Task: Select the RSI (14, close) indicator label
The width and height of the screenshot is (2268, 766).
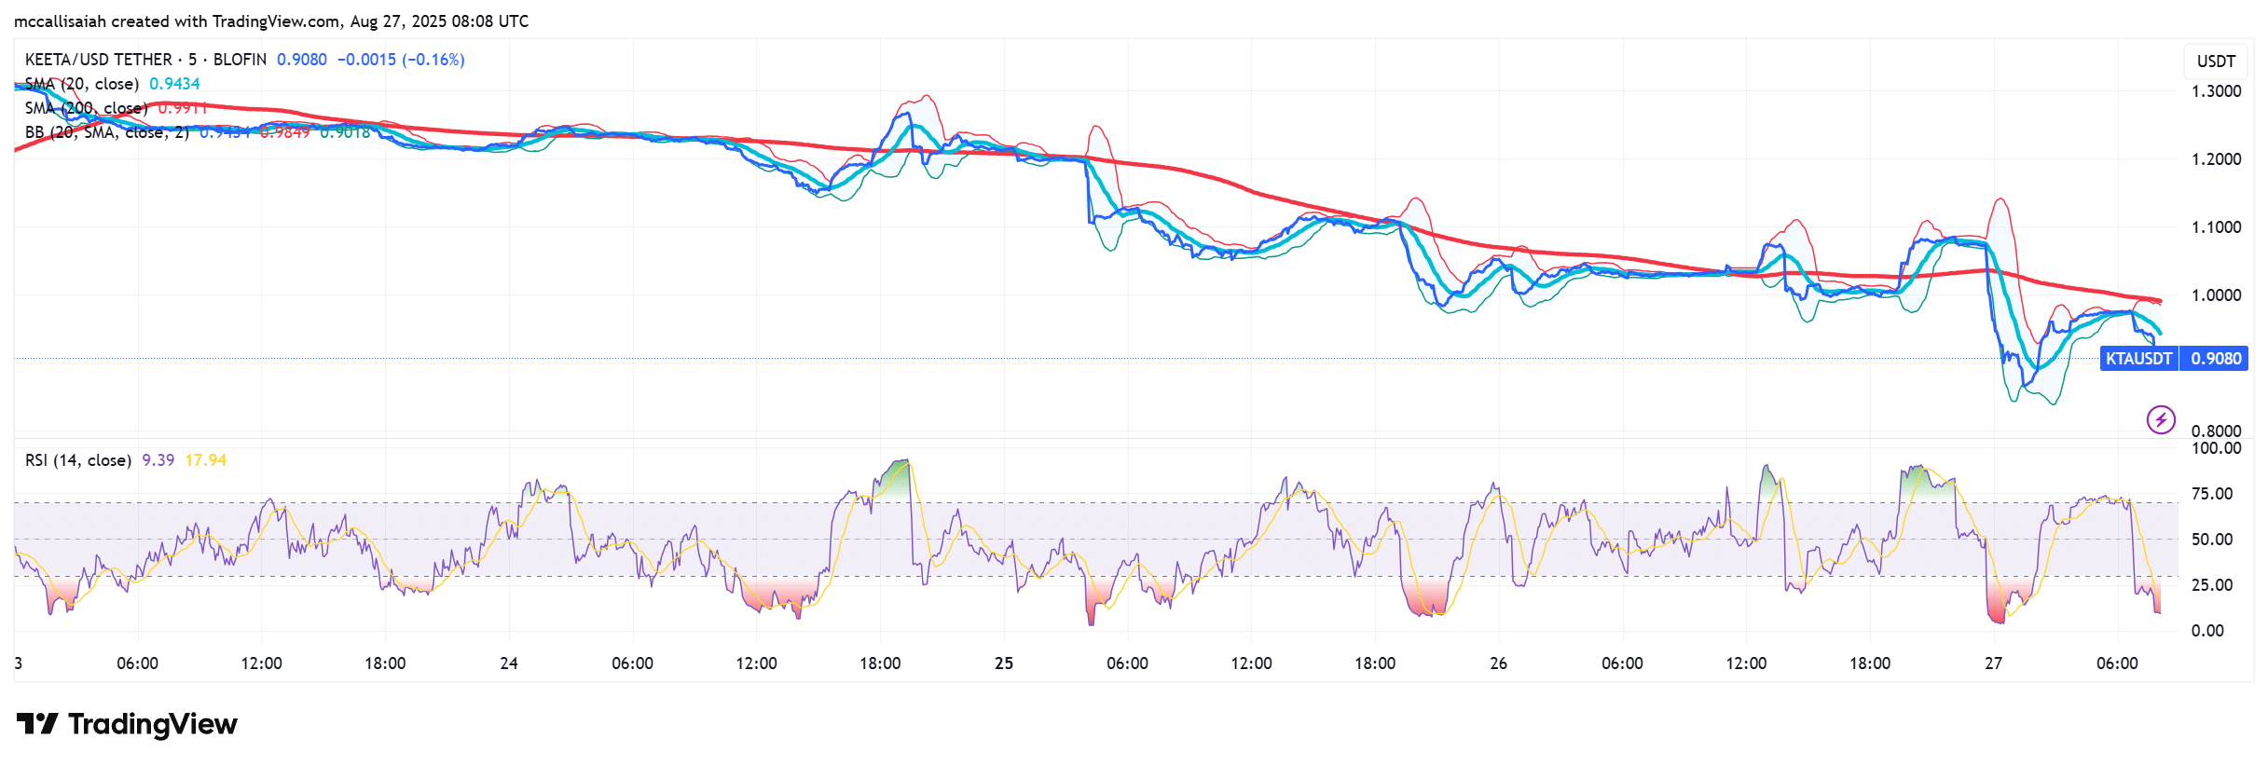Action: pos(77,460)
